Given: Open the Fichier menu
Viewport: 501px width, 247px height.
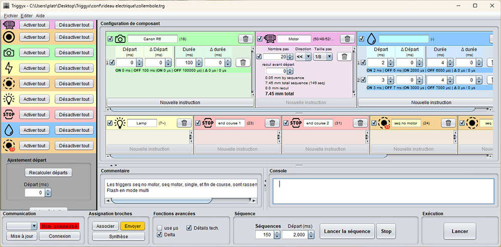Looking at the screenshot, I should (11, 15).
